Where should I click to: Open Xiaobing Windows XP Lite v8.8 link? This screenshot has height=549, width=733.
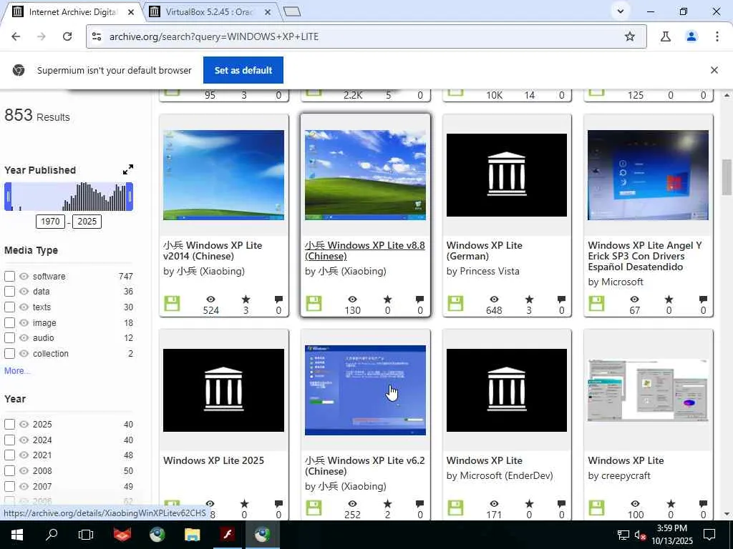tap(364, 251)
